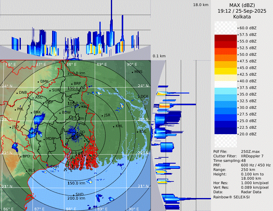Select the DCA station marker
Screen dimensions: 273x211
tap(139, 97)
